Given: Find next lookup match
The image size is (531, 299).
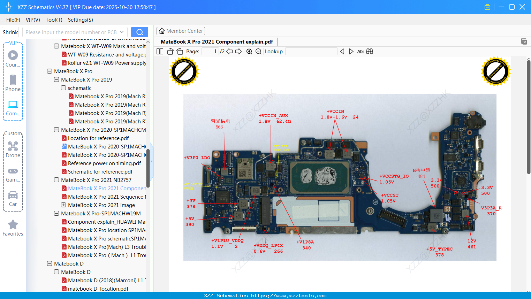Looking at the screenshot, I should pos(351,52).
